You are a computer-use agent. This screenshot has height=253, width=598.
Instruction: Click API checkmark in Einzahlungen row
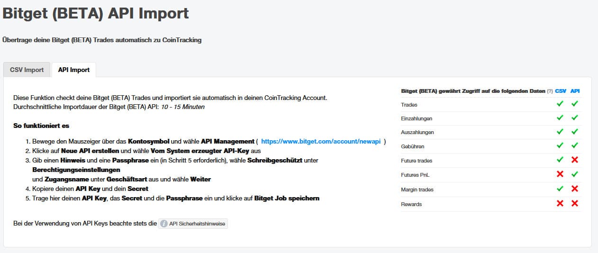click(575, 118)
